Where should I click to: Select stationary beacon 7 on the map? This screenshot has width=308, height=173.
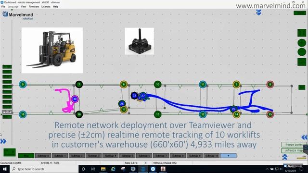point(79,85)
